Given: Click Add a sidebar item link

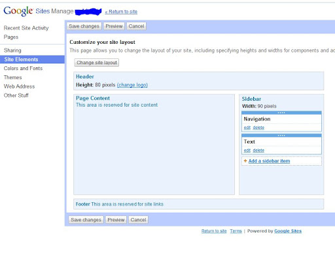Looking at the screenshot, I should coord(269,161).
